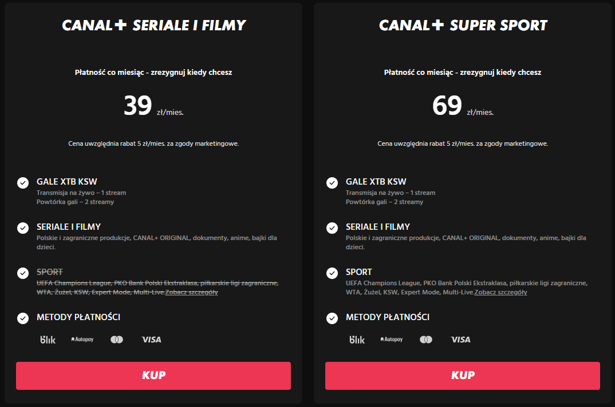Open Zobacz szczegóły link in Super Sport

pyautogui.click(x=501, y=293)
